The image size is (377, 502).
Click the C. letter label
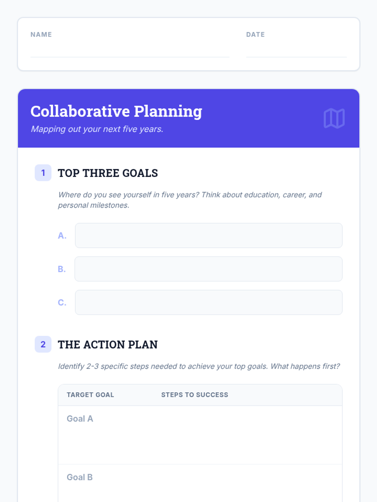click(62, 303)
